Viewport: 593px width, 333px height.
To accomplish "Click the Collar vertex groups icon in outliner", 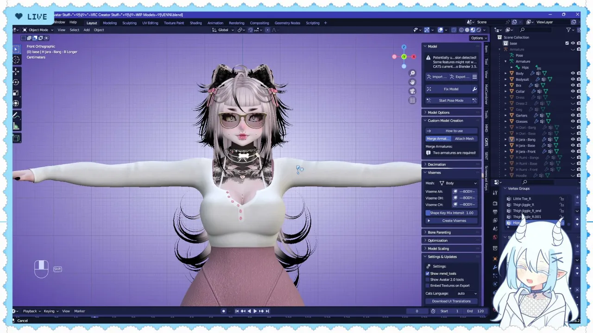I will click(x=540, y=91).
